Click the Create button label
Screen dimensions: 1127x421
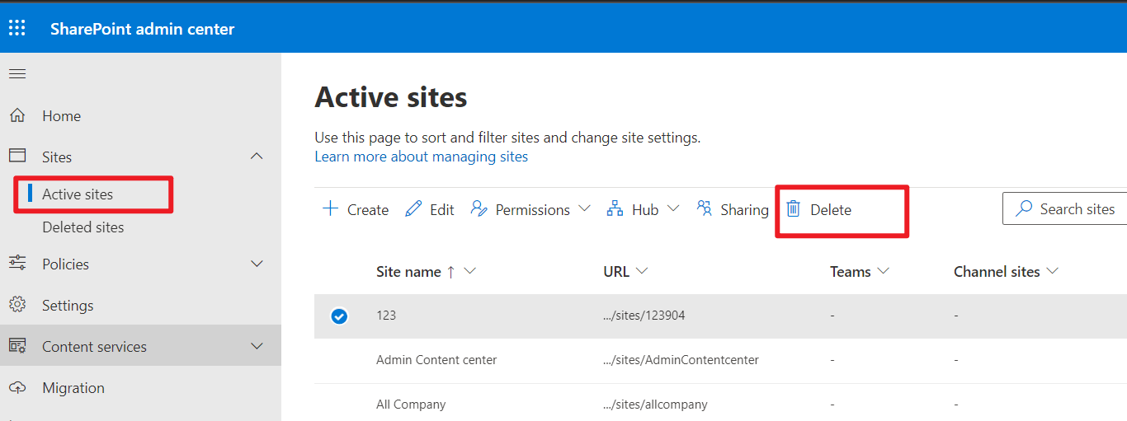(x=368, y=210)
